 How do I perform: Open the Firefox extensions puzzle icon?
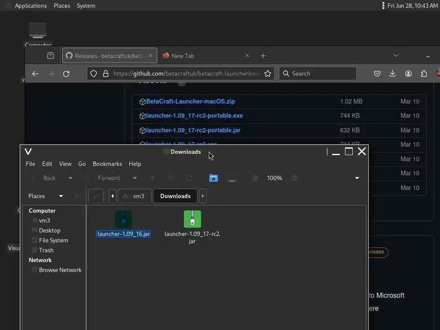424,73
